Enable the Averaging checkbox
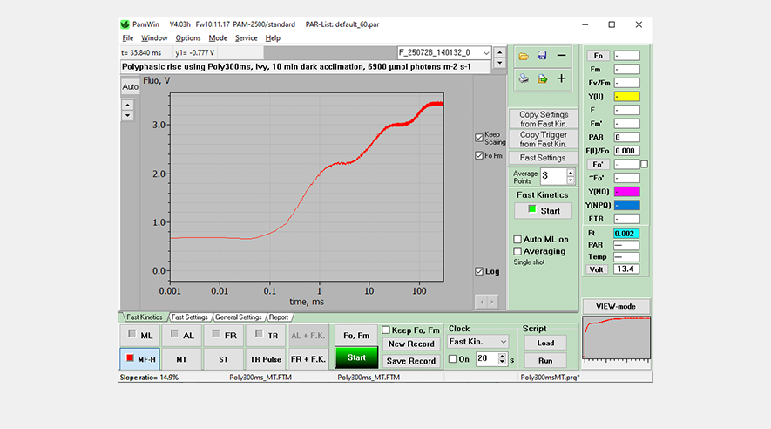 tap(517, 251)
